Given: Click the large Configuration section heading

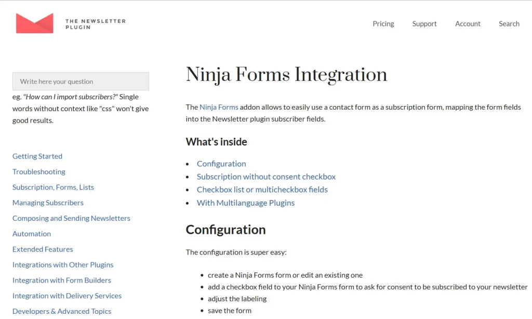Looking at the screenshot, I should (225, 230).
